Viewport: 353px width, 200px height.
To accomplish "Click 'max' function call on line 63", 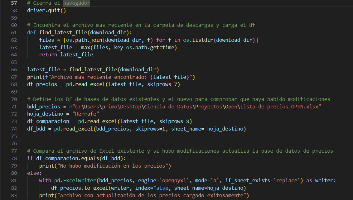I will [x=85, y=47].
